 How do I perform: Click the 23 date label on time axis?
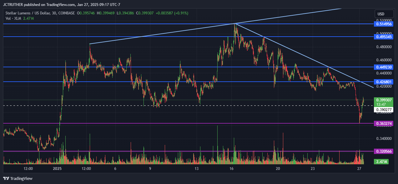pos(312,169)
